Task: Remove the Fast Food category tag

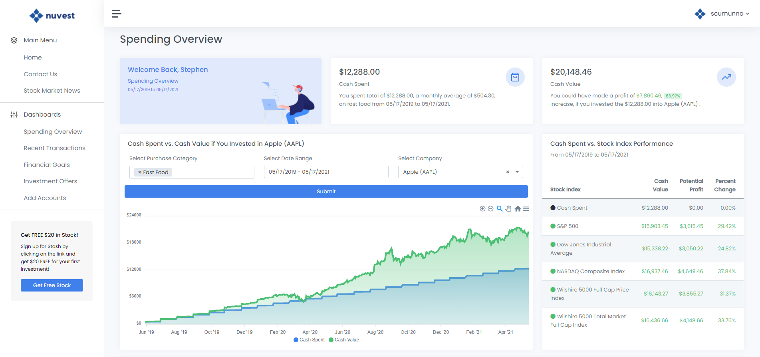Action: click(x=140, y=173)
